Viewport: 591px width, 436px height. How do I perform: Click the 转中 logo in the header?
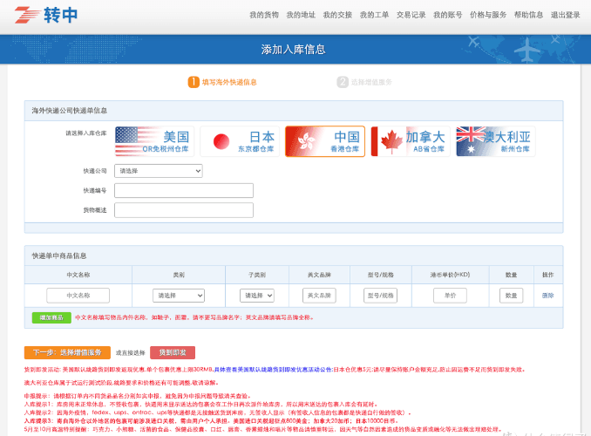pyautogui.click(x=46, y=15)
